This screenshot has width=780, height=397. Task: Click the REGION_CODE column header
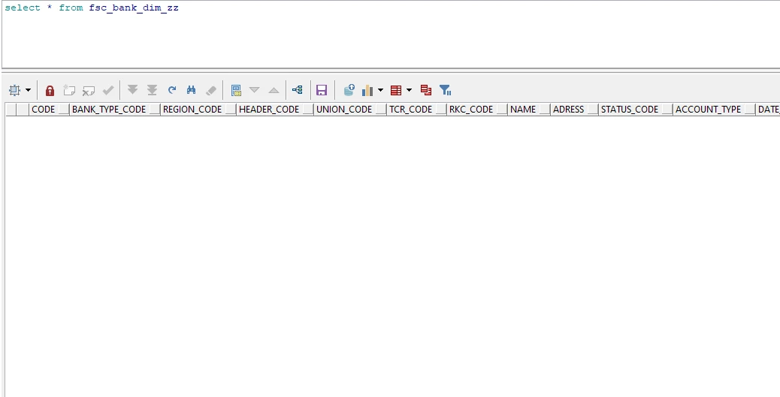tap(192, 110)
